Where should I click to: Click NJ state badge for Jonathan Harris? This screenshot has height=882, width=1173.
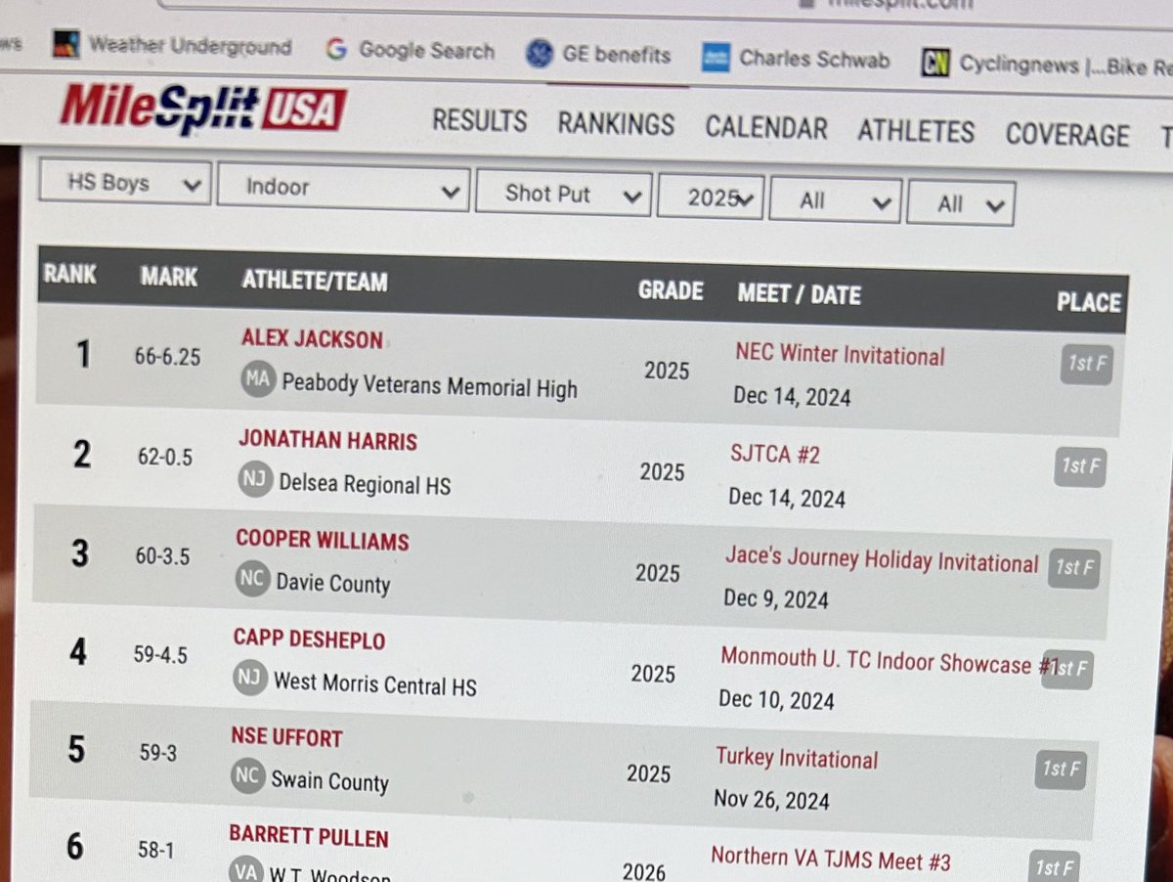pos(255,479)
